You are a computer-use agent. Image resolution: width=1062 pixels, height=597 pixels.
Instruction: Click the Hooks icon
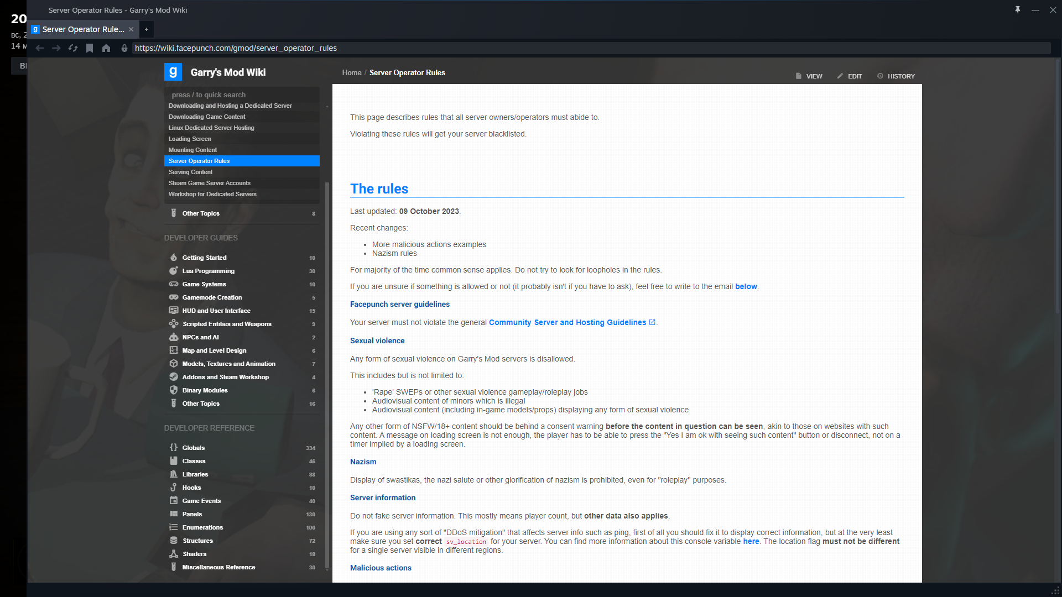174,488
